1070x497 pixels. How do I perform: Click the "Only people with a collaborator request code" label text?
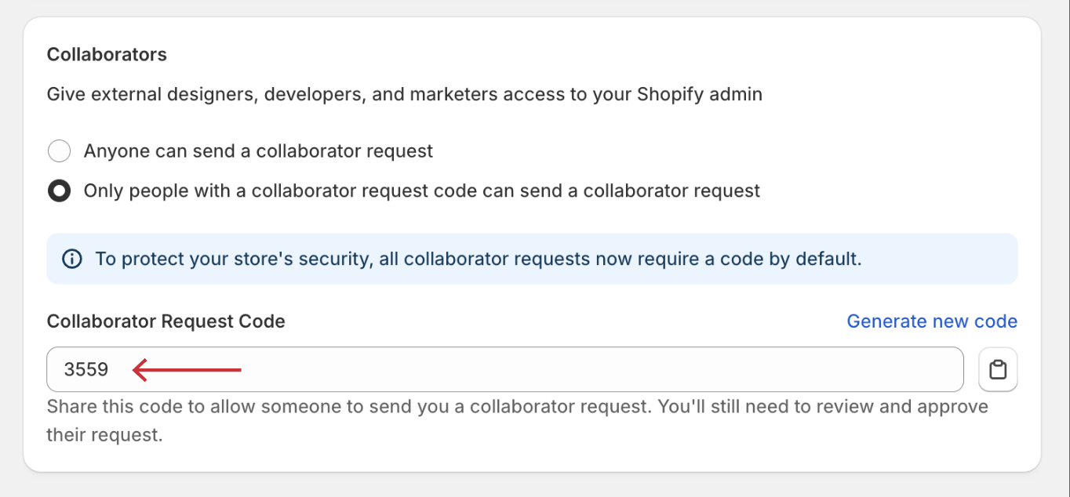click(422, 190)
